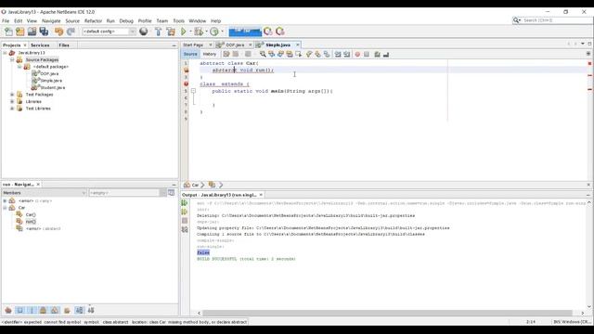Select Car() constructor in Navigator
594x334 pixels.
[x=31, y=214]
